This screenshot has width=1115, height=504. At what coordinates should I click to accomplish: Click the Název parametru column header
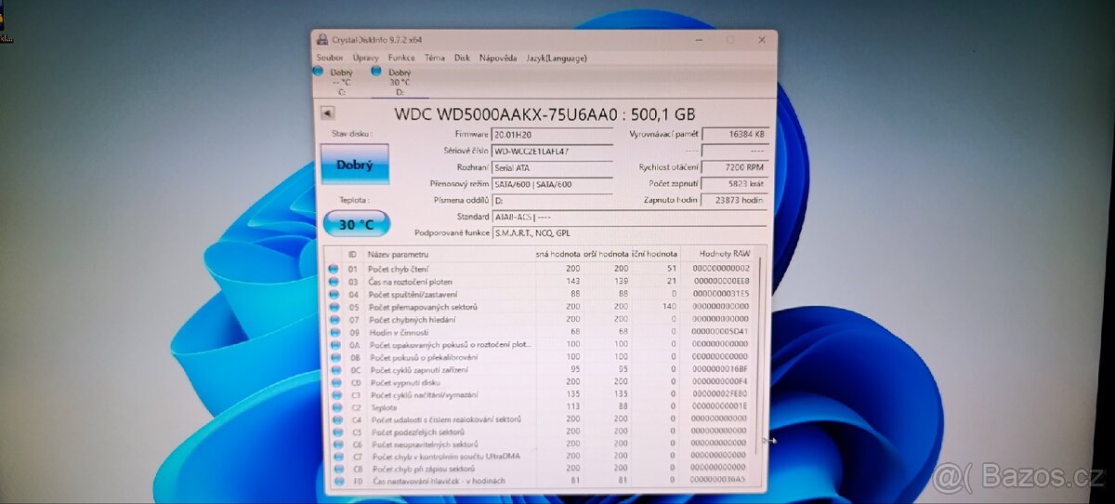coord(449,254)
